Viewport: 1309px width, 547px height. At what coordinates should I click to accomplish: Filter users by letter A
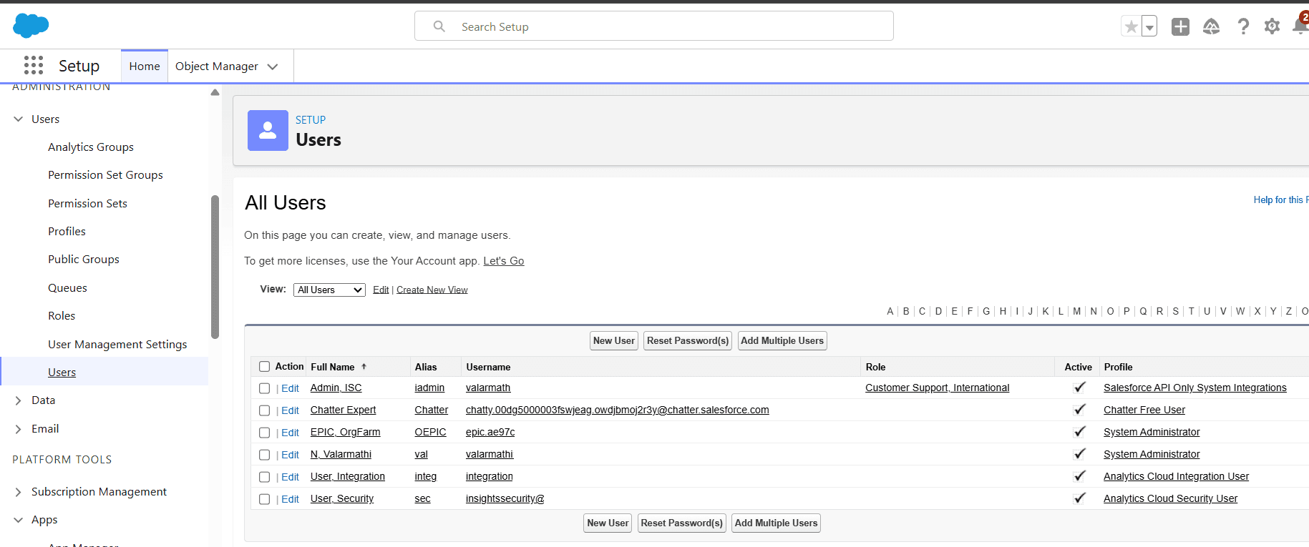(x=890, y=311)
